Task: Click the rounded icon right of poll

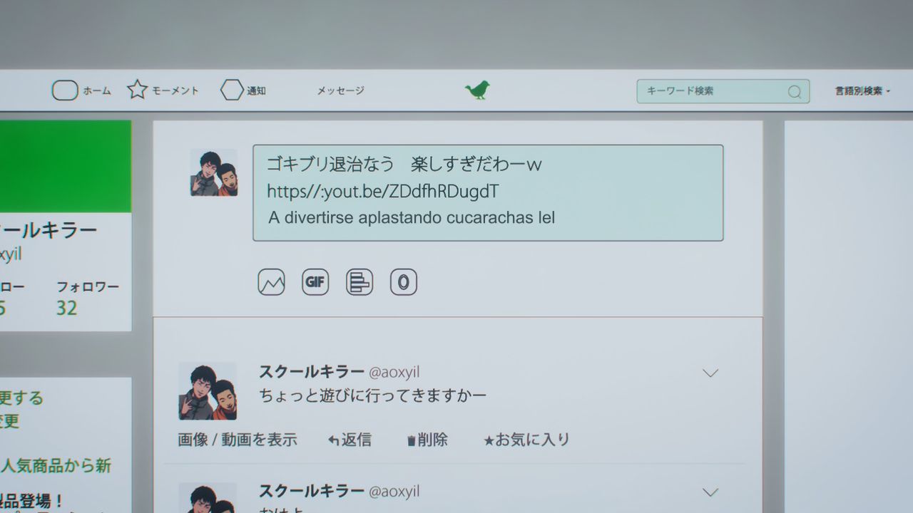Action: click(x=404, y=282)
